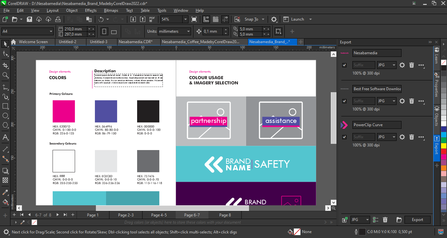Uncheck the Nesabamedia export checkbox

pos(344,65)
